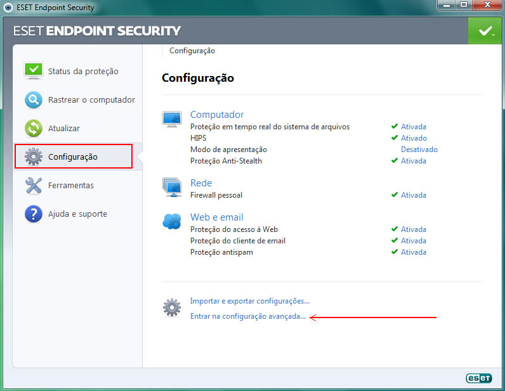Open the Web e email section heading
The image size is (505, 391).
[216, 217]
